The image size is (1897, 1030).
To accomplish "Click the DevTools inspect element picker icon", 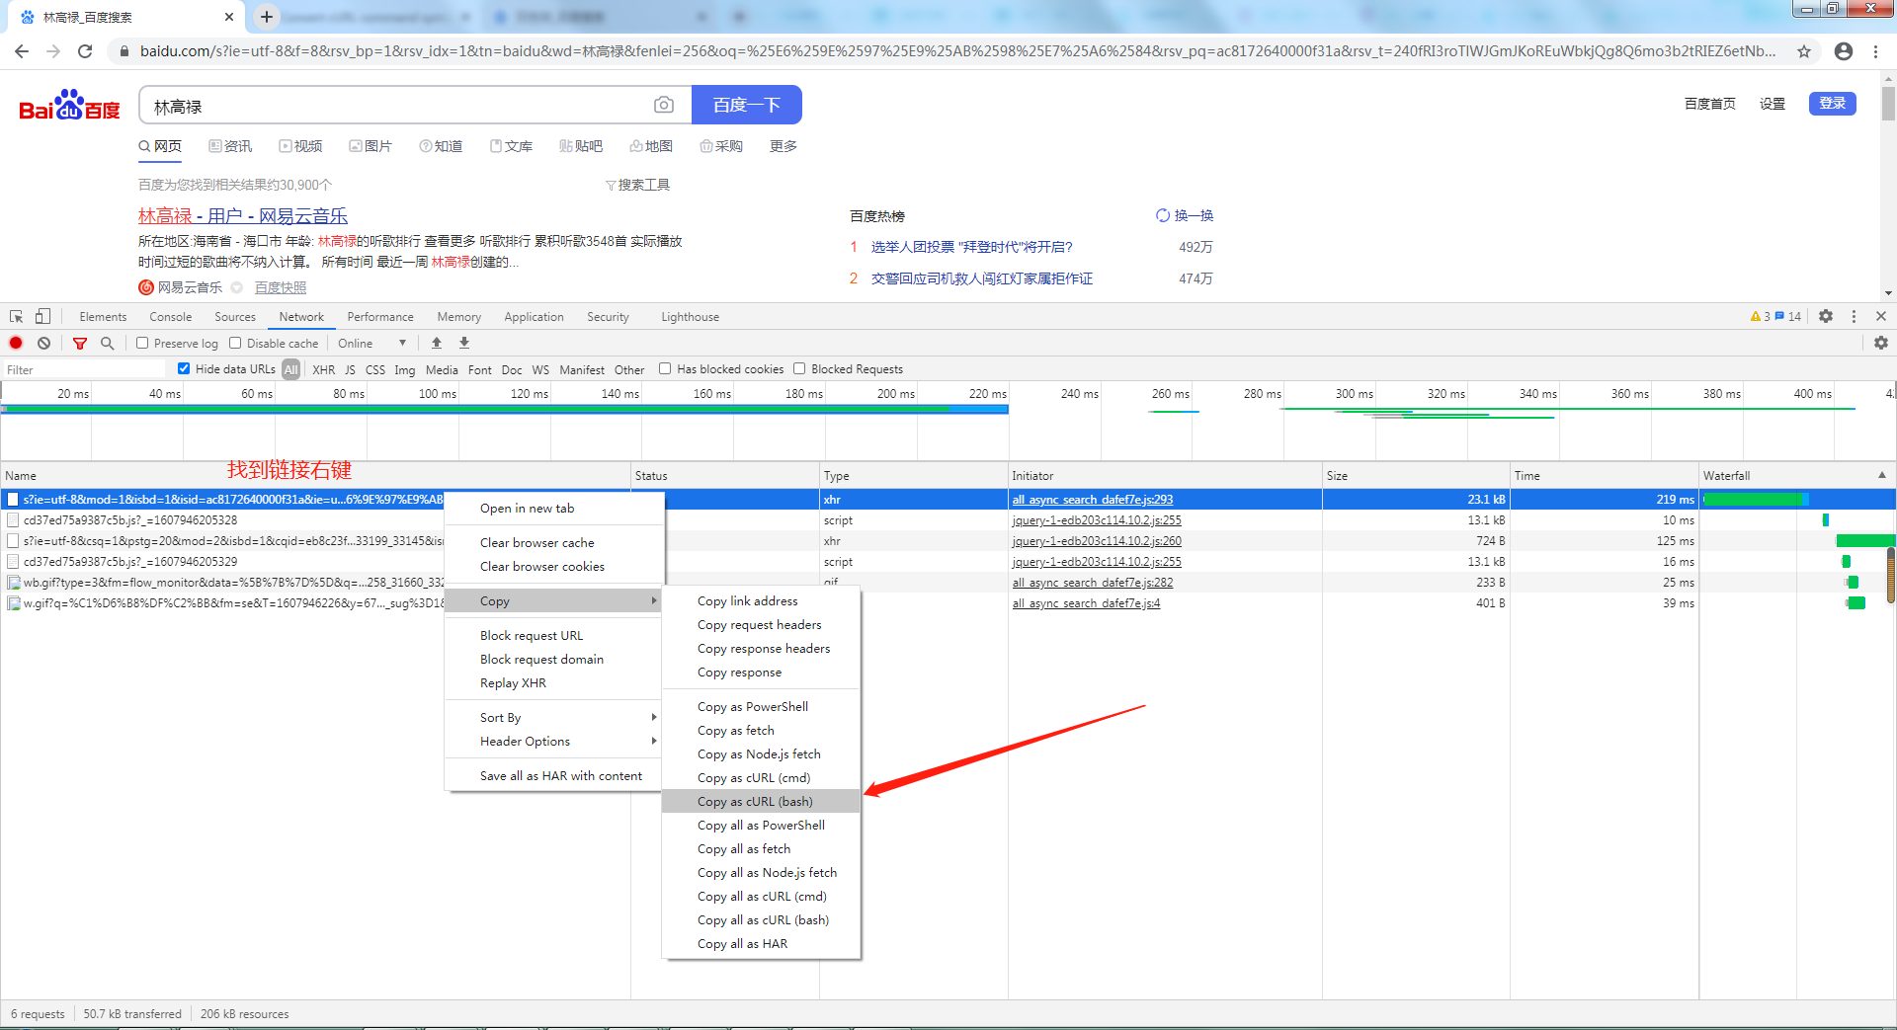I will [16, 317].
